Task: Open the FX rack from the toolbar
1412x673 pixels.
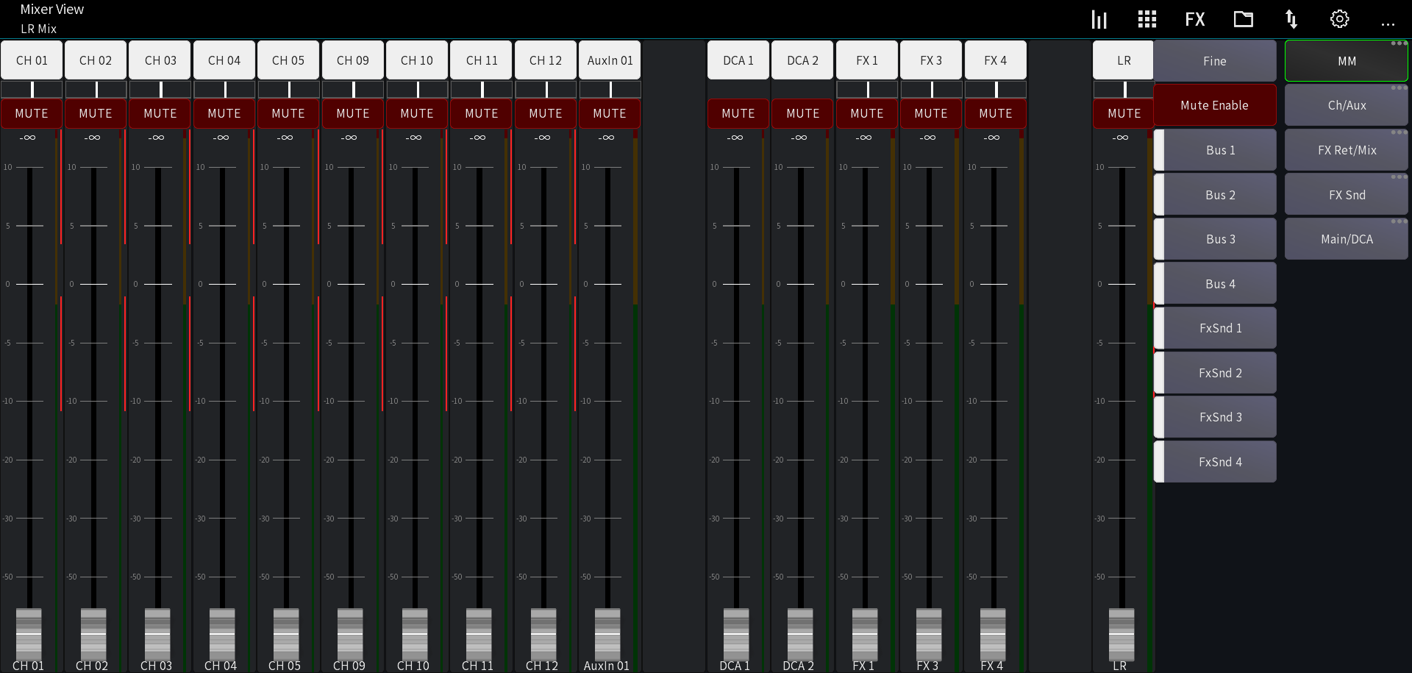Action: point(1194,18)
